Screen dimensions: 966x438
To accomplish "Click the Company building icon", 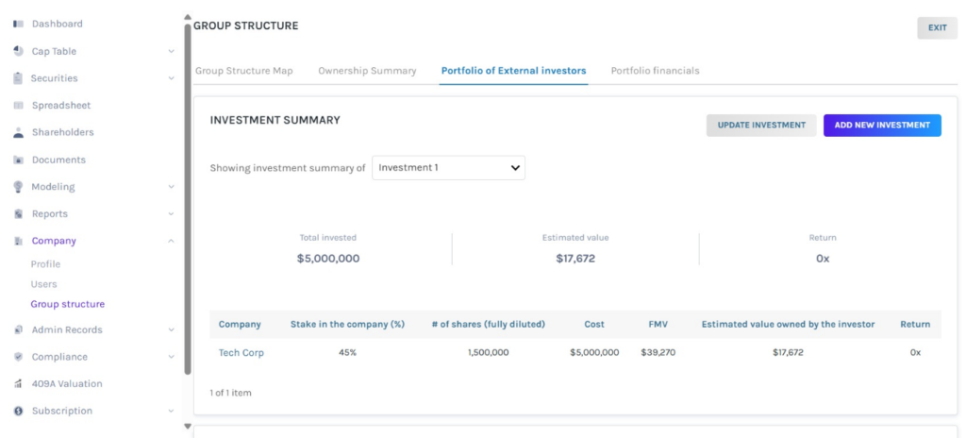I will point(19,241).
